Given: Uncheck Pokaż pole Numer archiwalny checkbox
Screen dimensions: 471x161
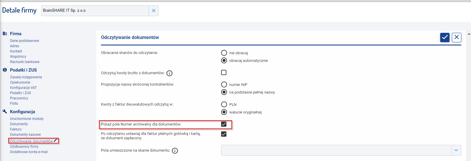Looking at the screenshot, I should [224, 124].
